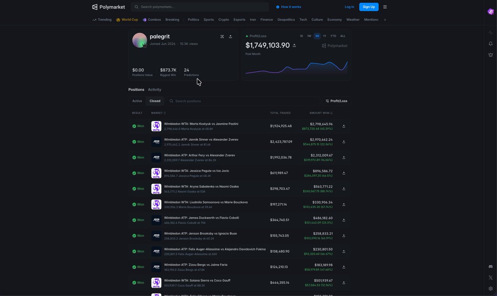Screen dimensions: 497x296
Task: Set profit chart range to 1D
Action: coord(302,36)
